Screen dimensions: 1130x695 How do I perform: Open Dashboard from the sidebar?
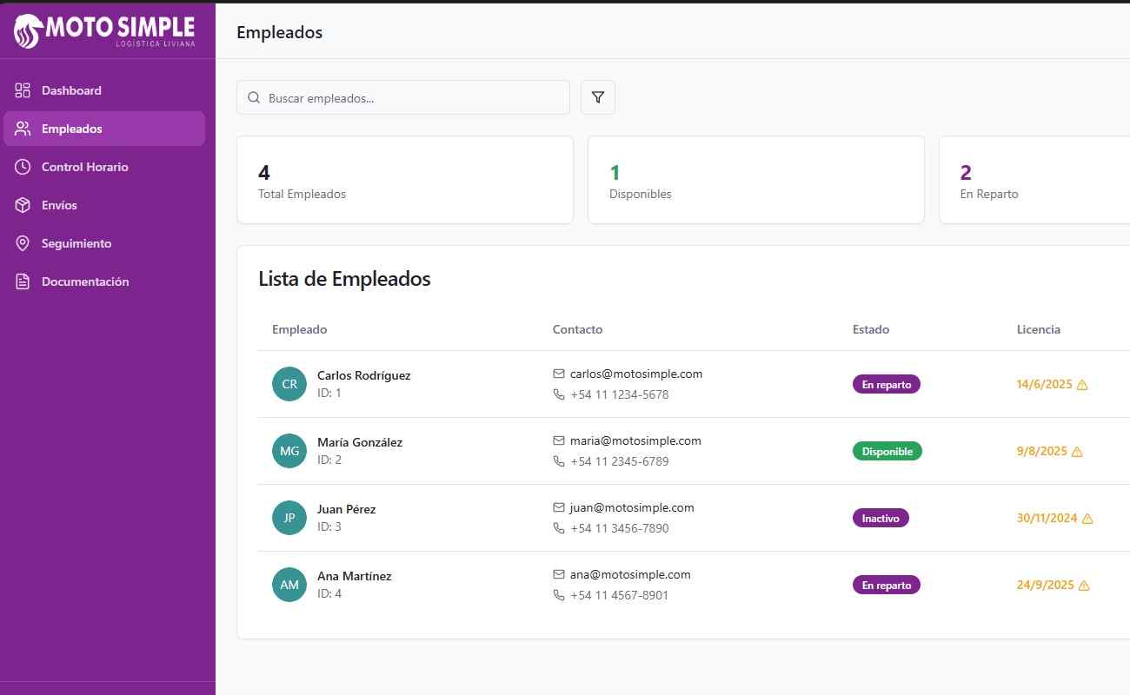[104, 90]
